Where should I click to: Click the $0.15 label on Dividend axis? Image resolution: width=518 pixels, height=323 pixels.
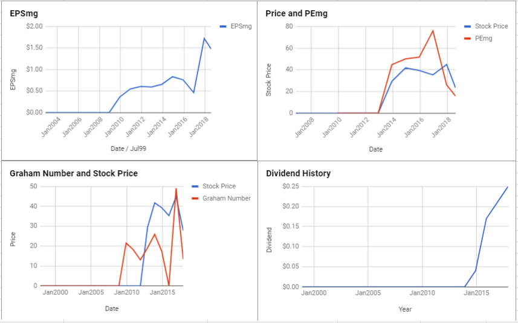tap(291, 226)
